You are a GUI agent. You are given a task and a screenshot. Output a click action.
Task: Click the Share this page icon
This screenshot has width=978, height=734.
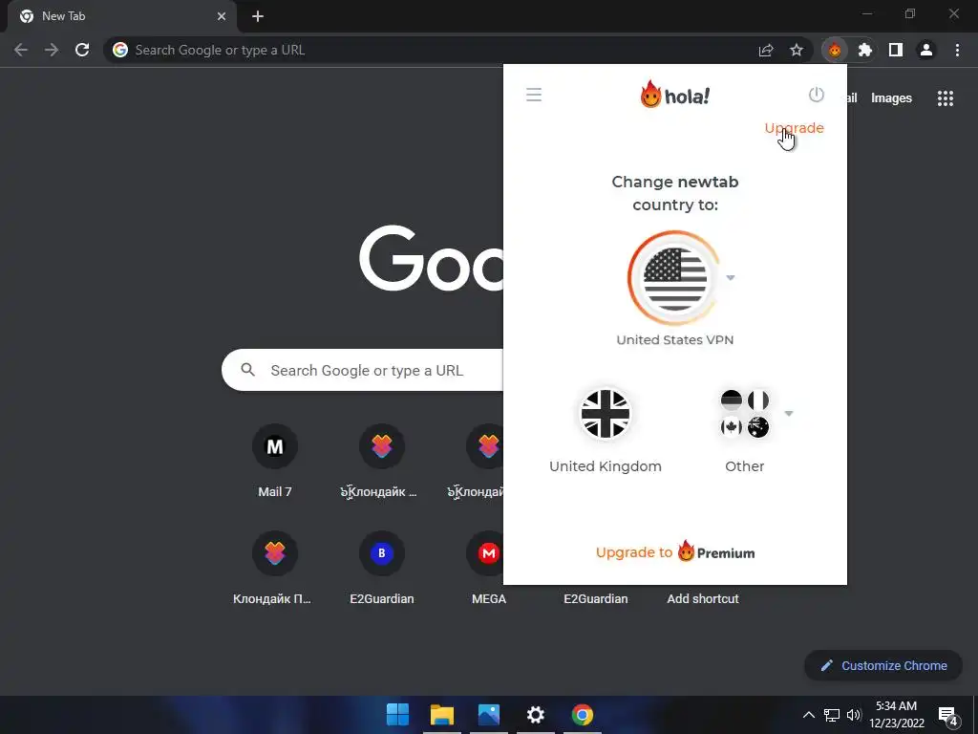tap(766, 50)
